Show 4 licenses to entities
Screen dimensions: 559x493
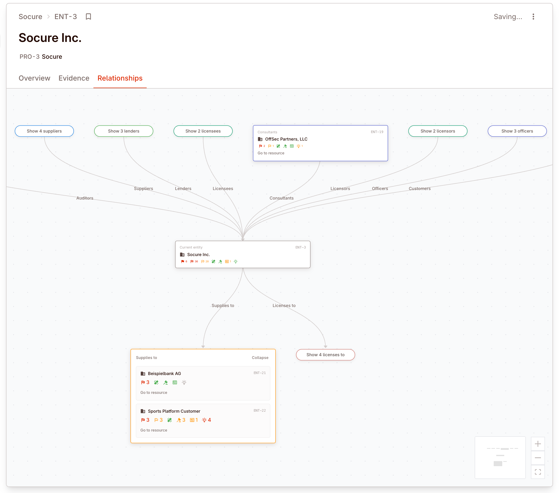coord(325,355)
